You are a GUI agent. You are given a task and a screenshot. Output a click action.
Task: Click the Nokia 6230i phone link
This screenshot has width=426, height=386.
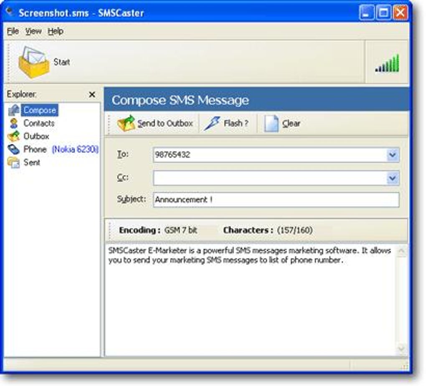[75, 149]
